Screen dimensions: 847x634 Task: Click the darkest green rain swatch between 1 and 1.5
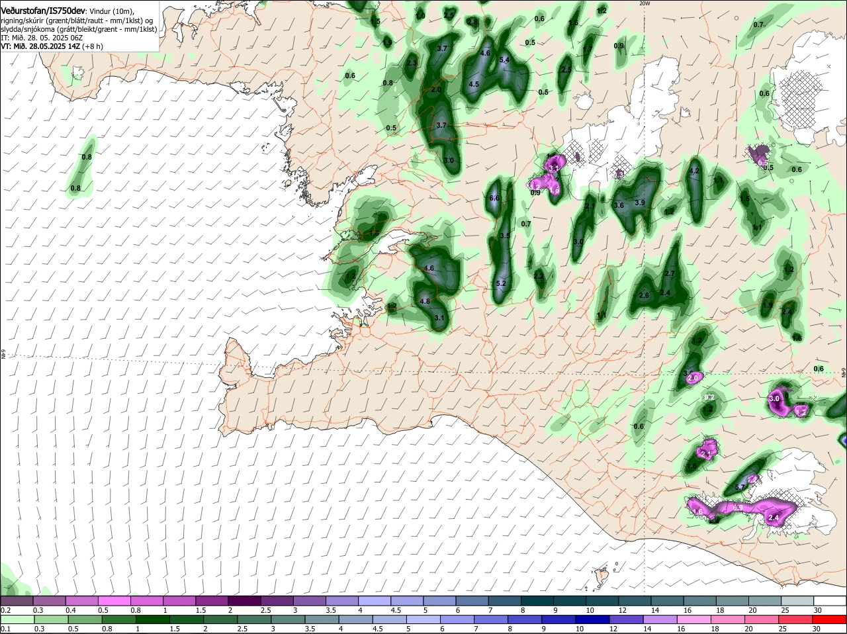pos(152,619)
